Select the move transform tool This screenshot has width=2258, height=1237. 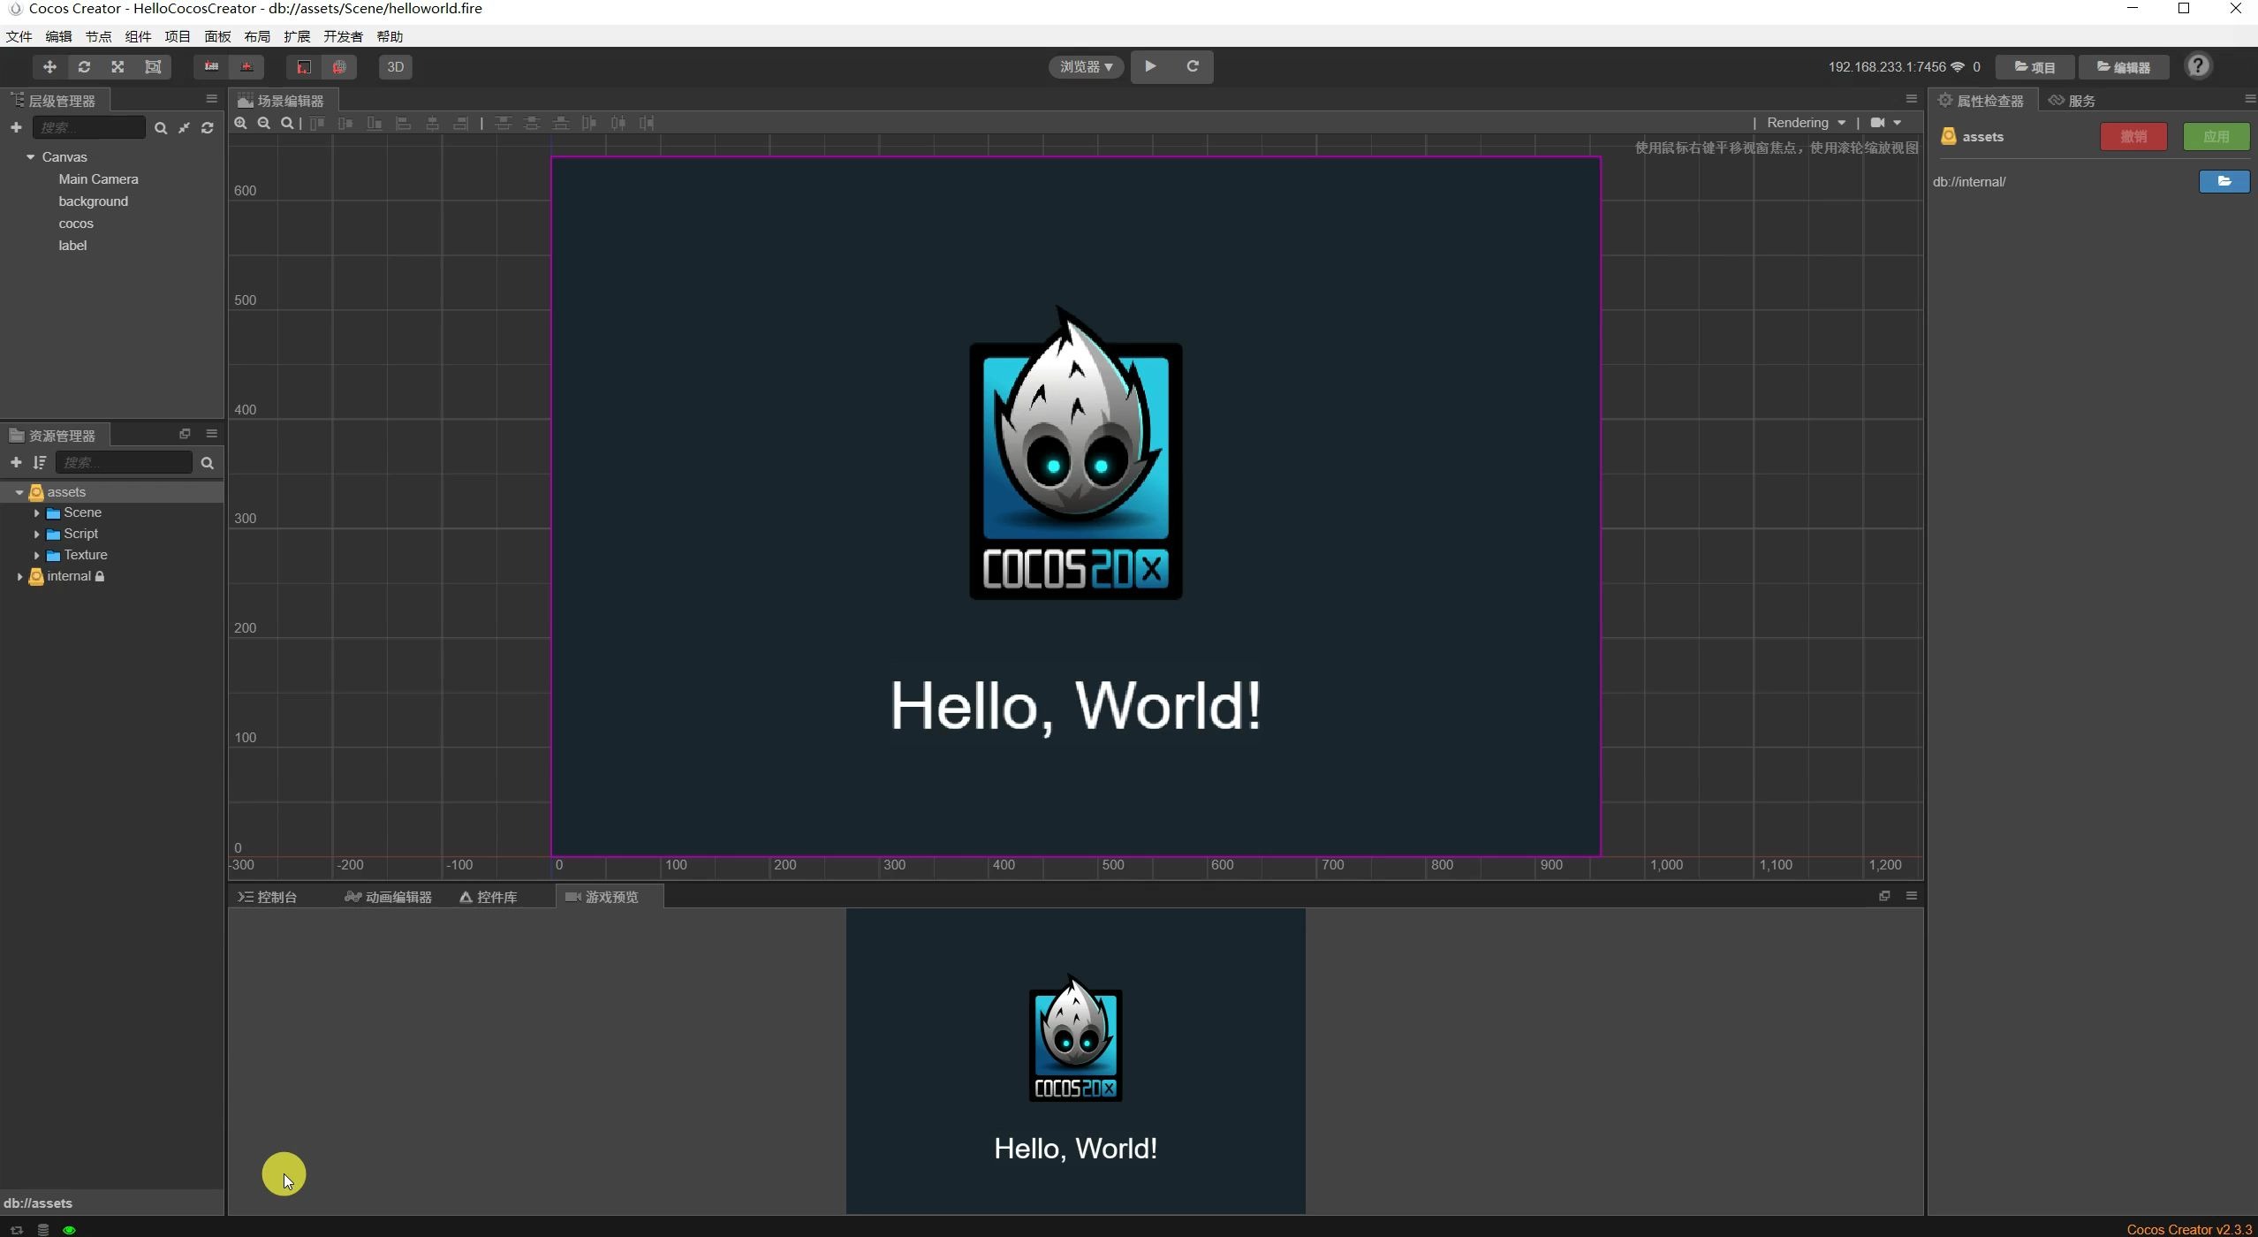point(49,67)
